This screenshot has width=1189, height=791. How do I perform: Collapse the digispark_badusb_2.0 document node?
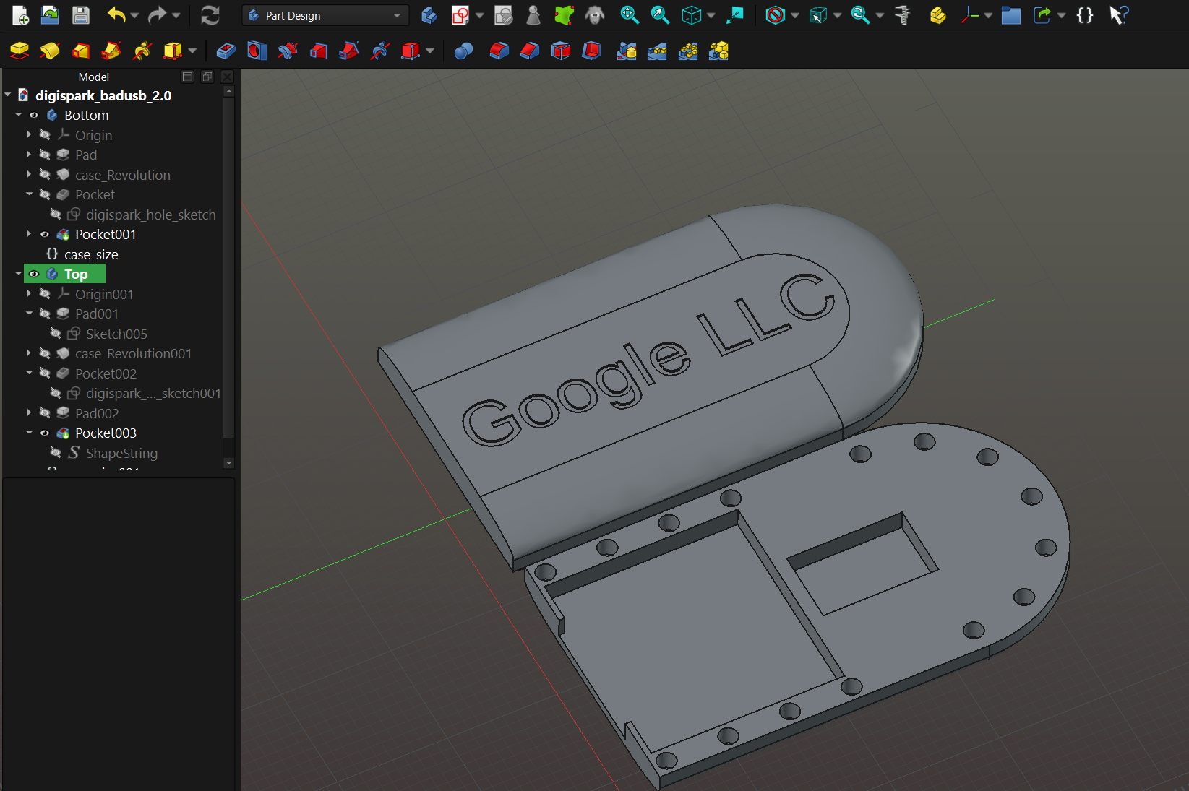tap(8, 95)
